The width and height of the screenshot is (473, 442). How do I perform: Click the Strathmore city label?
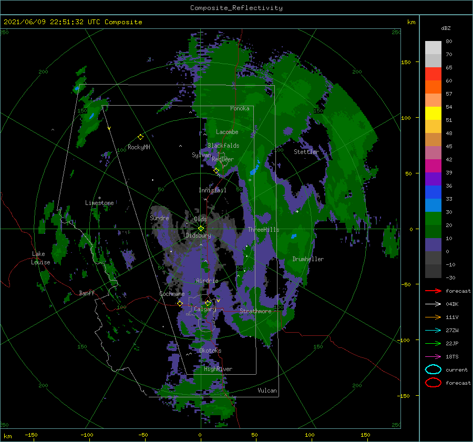(x=255, y=311)
